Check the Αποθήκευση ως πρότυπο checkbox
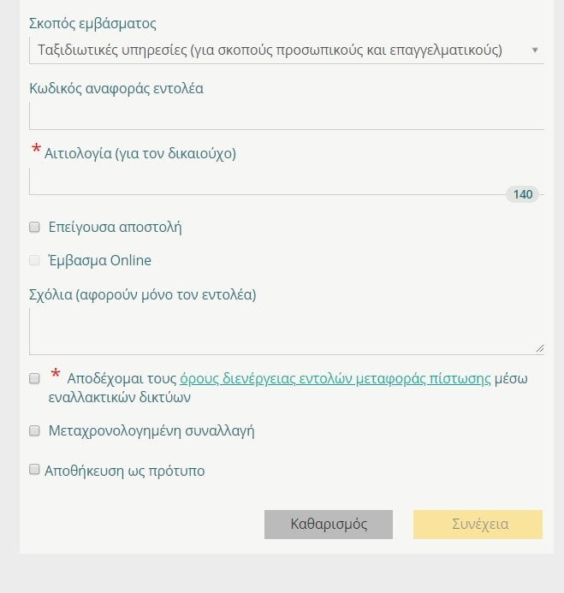Image resolution: width=564 pixels, height=593 pixels. 34,469
